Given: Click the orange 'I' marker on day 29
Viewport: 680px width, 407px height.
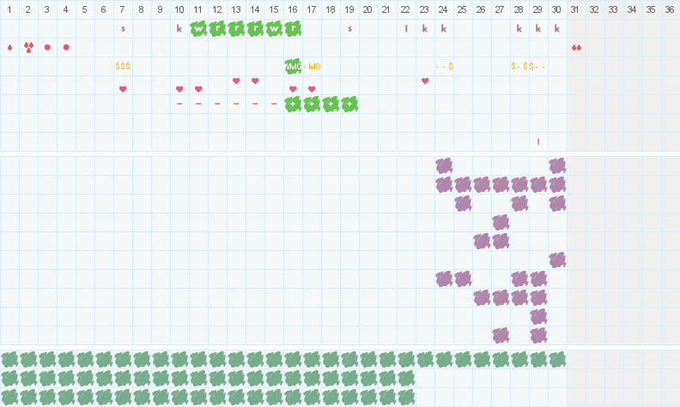Looking at the screenshot, I should pyautogui.click(x=538, y=141).
